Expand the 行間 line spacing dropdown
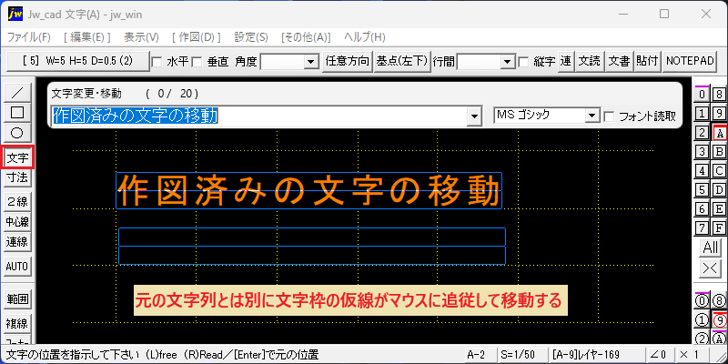The image size is (728, 364). click(486, 62)
